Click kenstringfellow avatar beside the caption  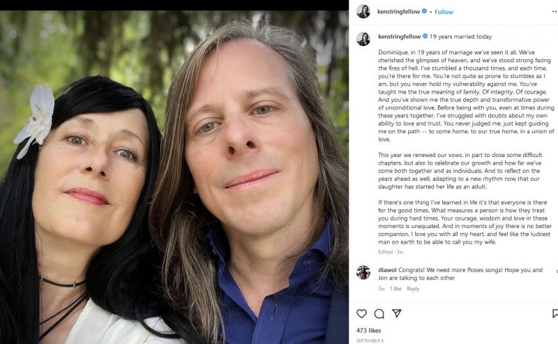coord(363,39)
